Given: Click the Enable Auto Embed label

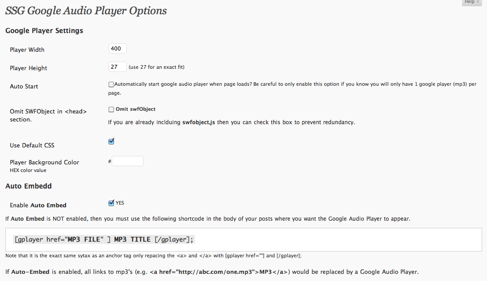Looking at the screenshot, I should pos(38,205).
